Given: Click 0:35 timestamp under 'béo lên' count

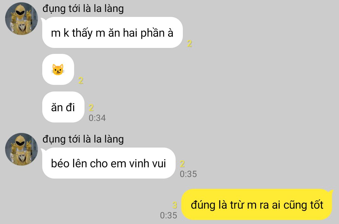Looking at the screenshot, I should [x=188, y=174].
